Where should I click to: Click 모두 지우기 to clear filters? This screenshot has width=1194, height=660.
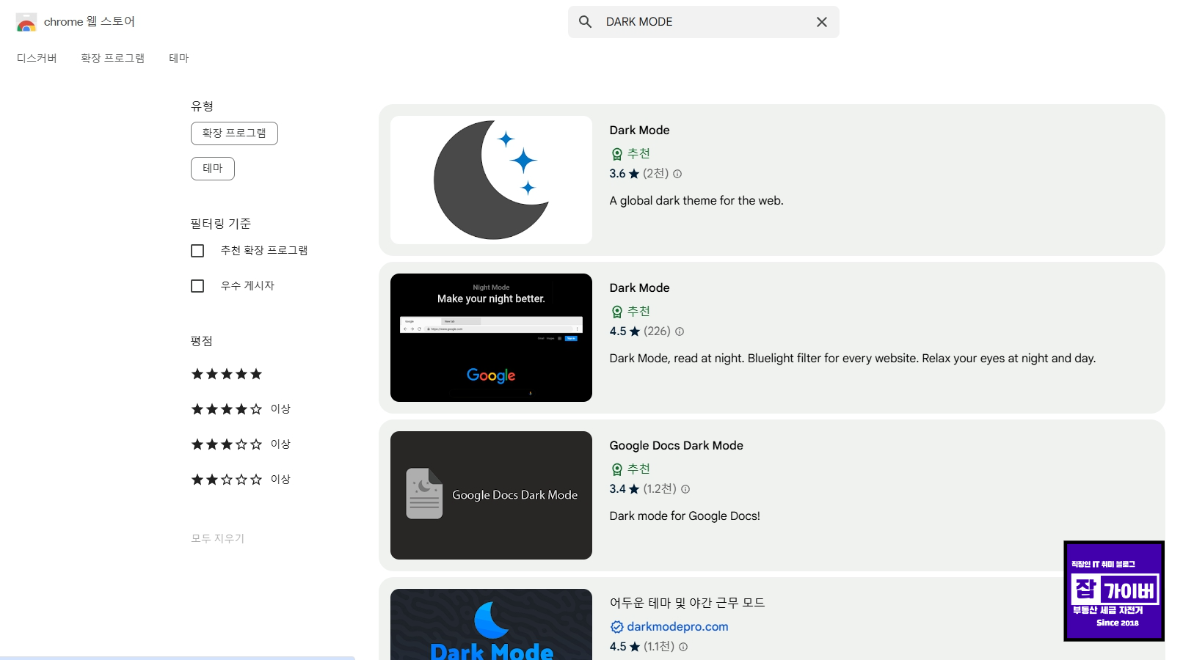[x=218, y=538]
